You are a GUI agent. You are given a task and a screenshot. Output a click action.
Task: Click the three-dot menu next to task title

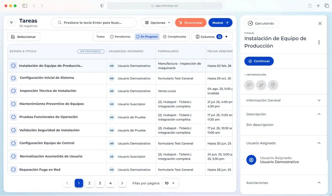point(319,42)
